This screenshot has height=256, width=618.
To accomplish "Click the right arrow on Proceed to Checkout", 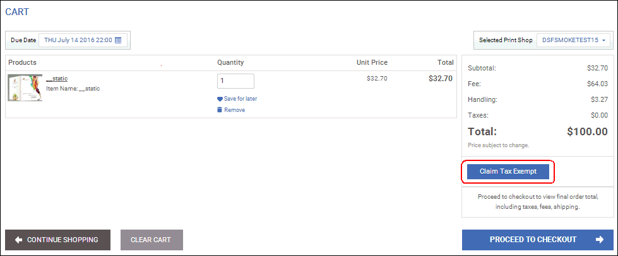I will [599, 240].
